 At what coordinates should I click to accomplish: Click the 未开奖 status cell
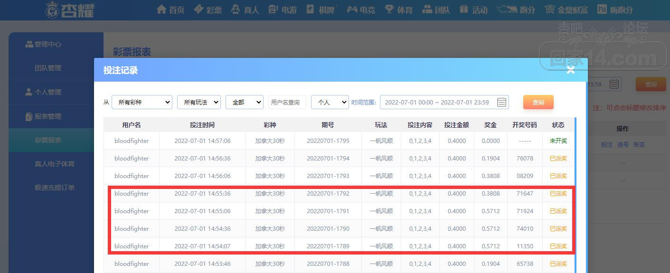click(x=558, y=141)
